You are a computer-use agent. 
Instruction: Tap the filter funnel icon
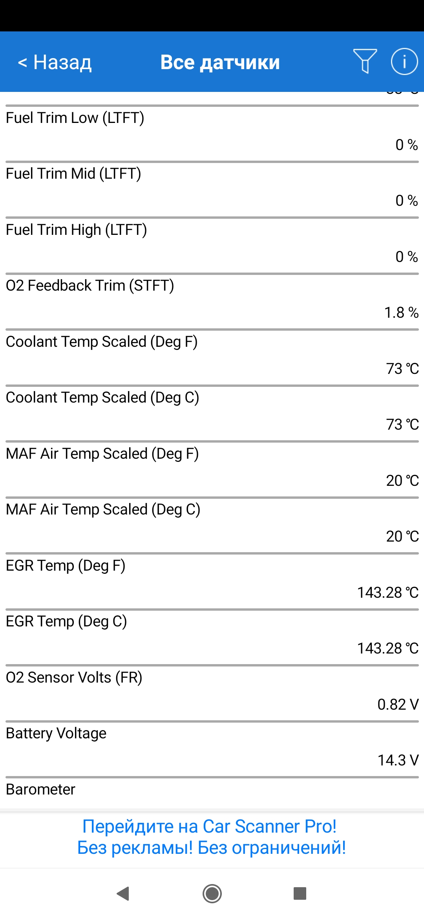pyautogui.click(x=365, y=61)
